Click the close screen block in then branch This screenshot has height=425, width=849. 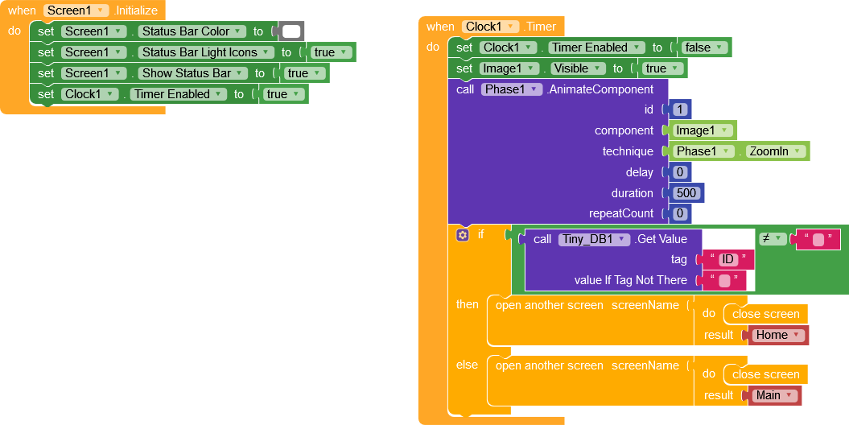[765, 314]
